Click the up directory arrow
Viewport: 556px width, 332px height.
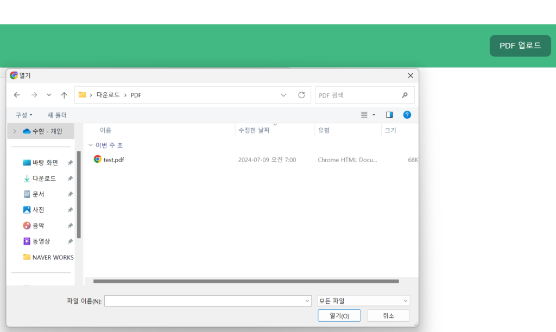pyautogui.click(x=64, y=95)
